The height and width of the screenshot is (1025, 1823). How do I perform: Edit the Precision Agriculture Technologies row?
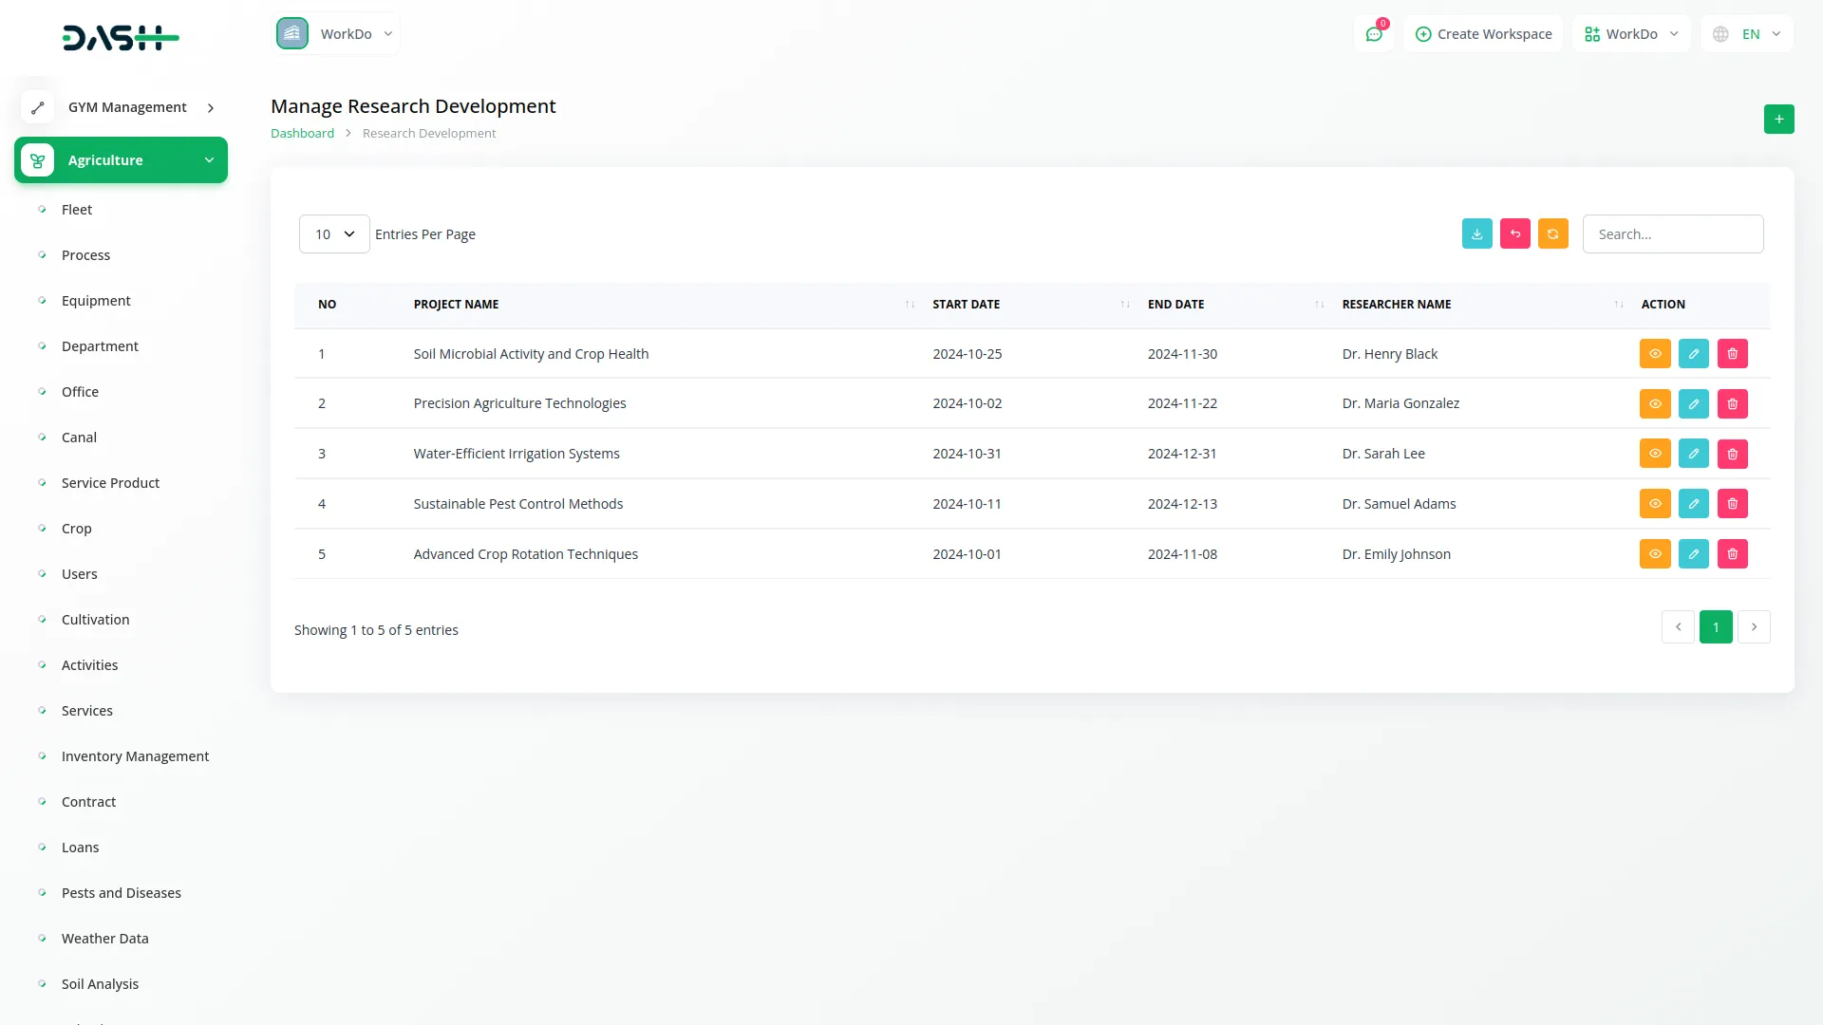[x=1693, y=403]
